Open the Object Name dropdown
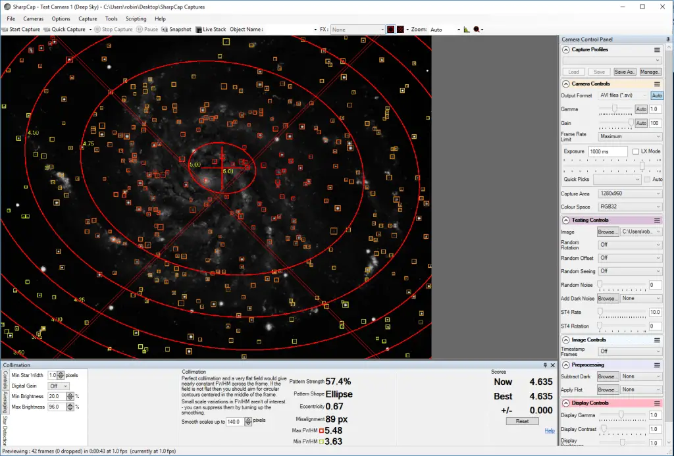Screen dimensions: 674x456 pyautogui.click(x=315, y=30)
